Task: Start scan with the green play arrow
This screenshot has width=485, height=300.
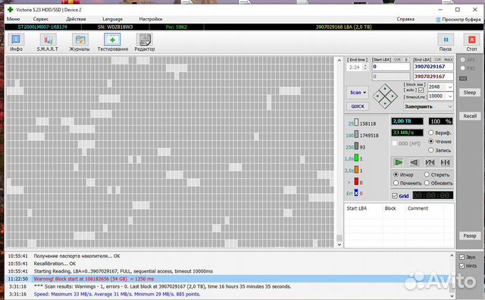Action: [399, 162]
